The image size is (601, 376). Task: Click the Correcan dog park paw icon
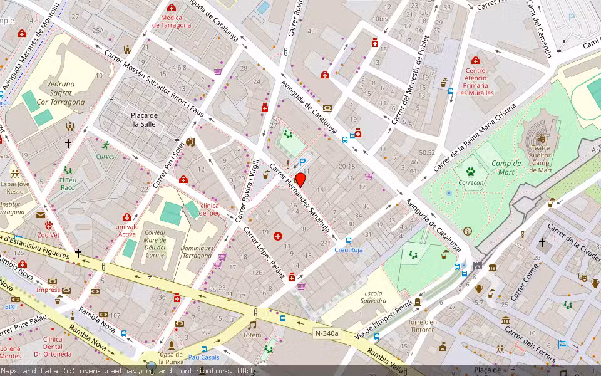coord(471,172)
